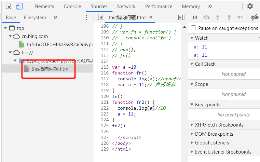
Task: Step into next function call
Action: click(218, 17)
